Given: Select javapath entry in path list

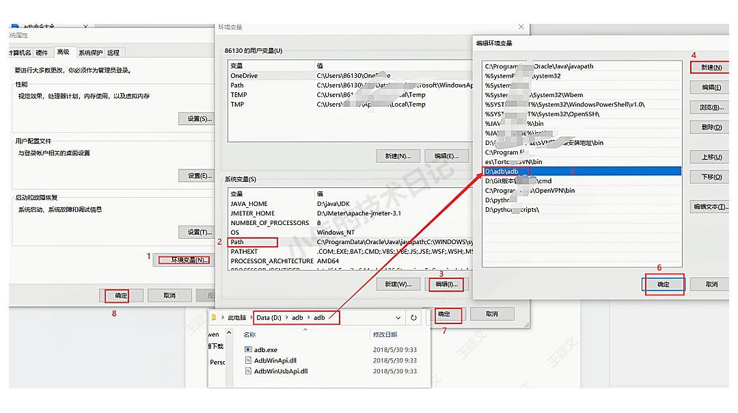Looking at the screenshot, I should tap(582, 66).
